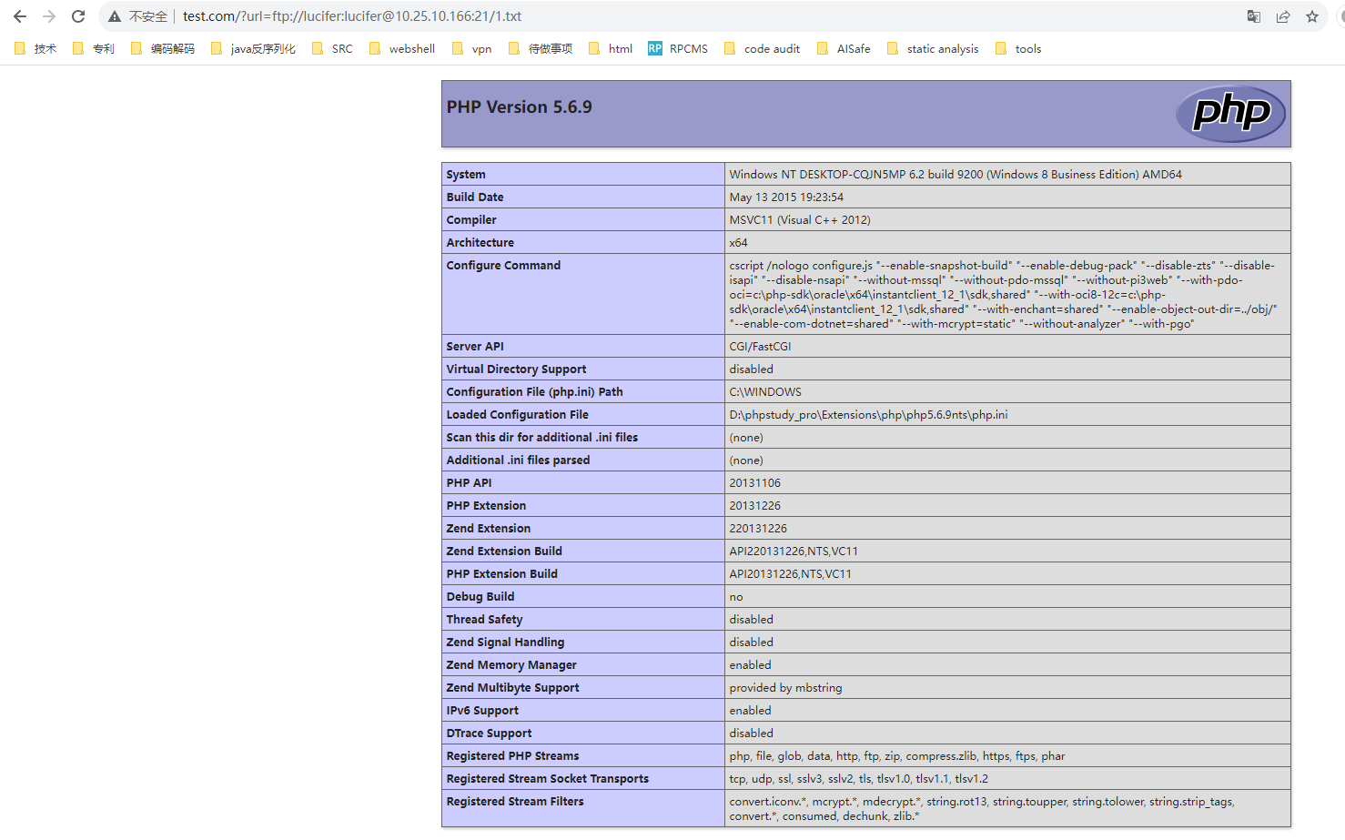Click the browser back arrow
The image size is (1345, 840).
coord(20,16)
